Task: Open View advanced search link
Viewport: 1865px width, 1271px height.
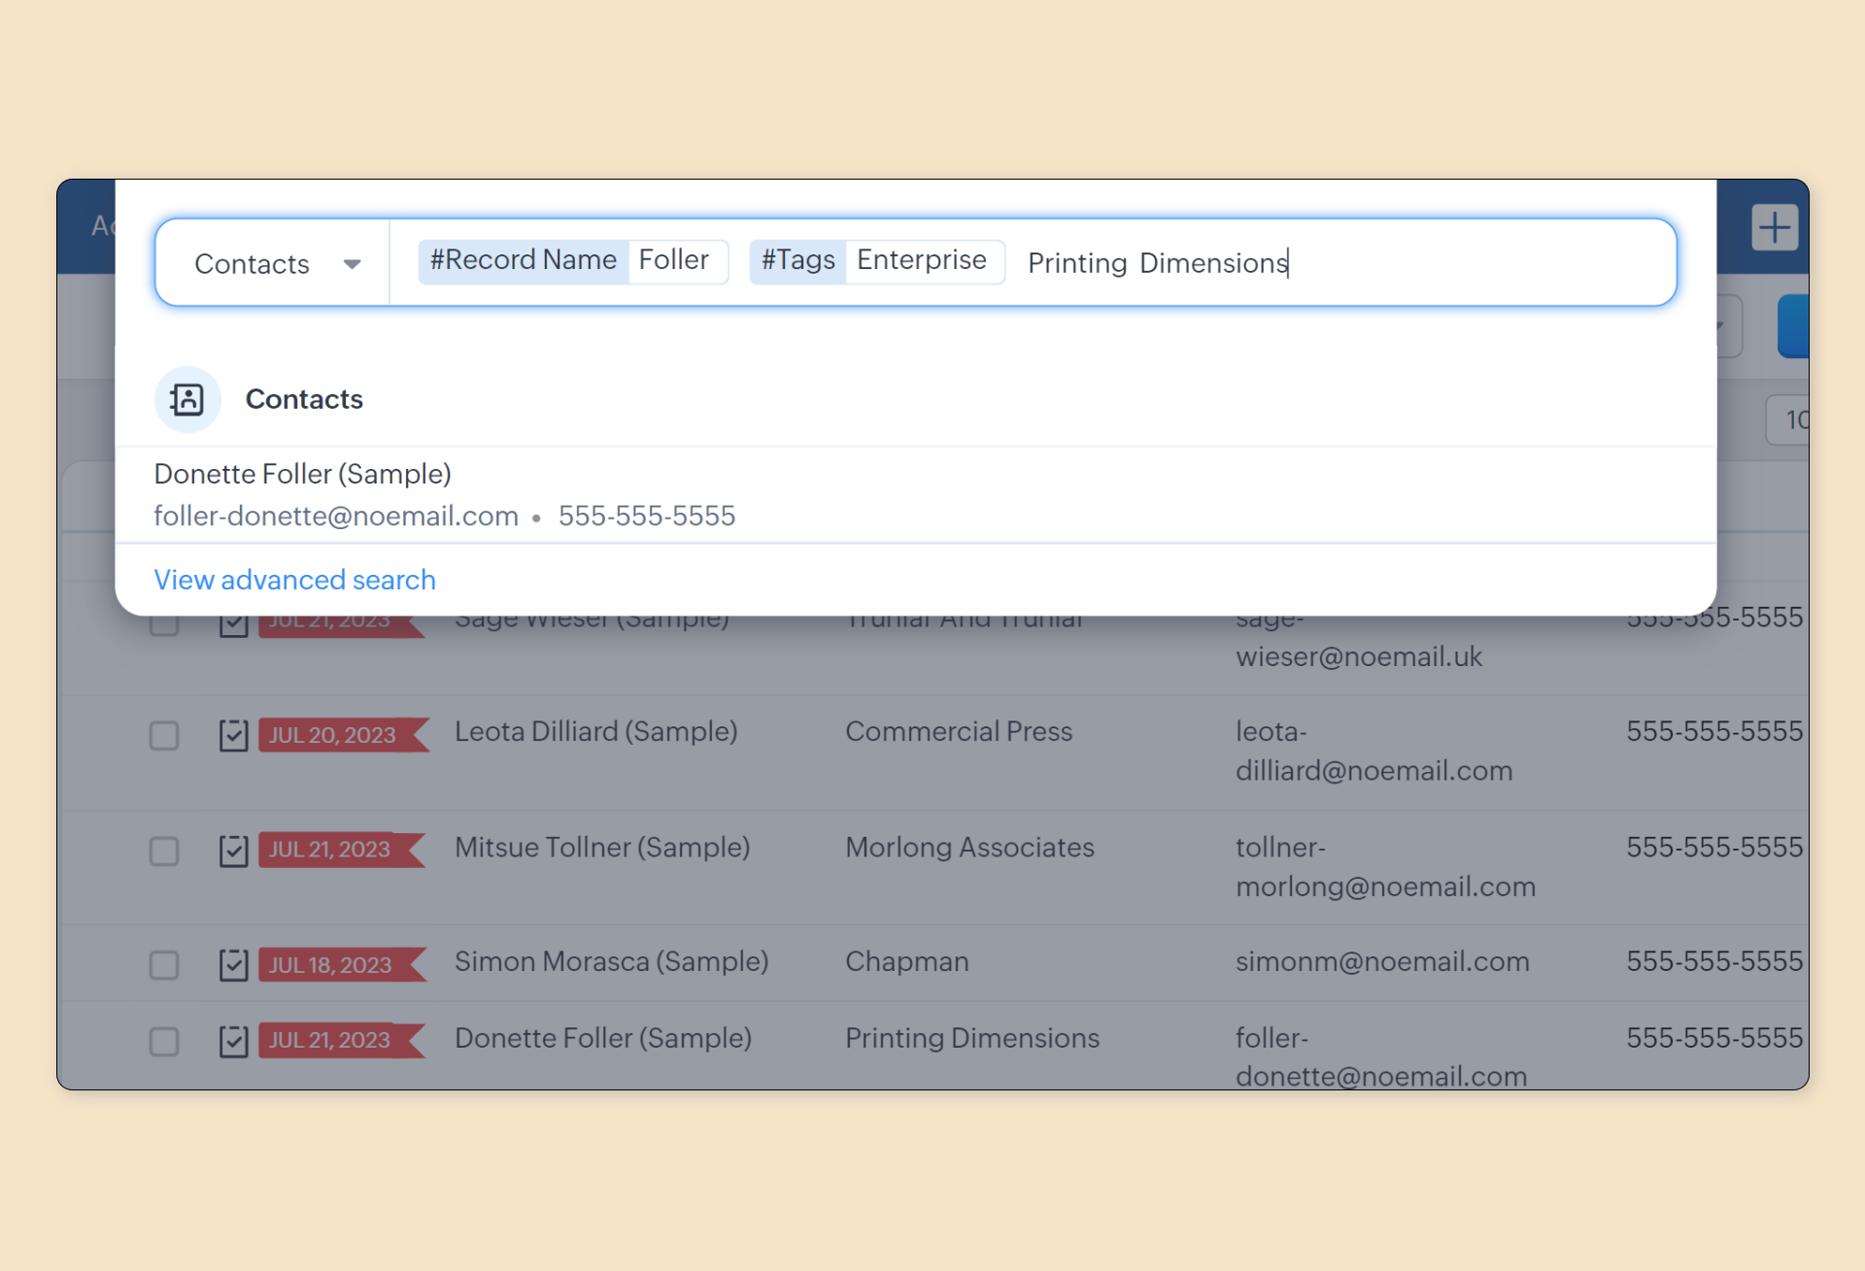Action: click(x=294, y=580)
